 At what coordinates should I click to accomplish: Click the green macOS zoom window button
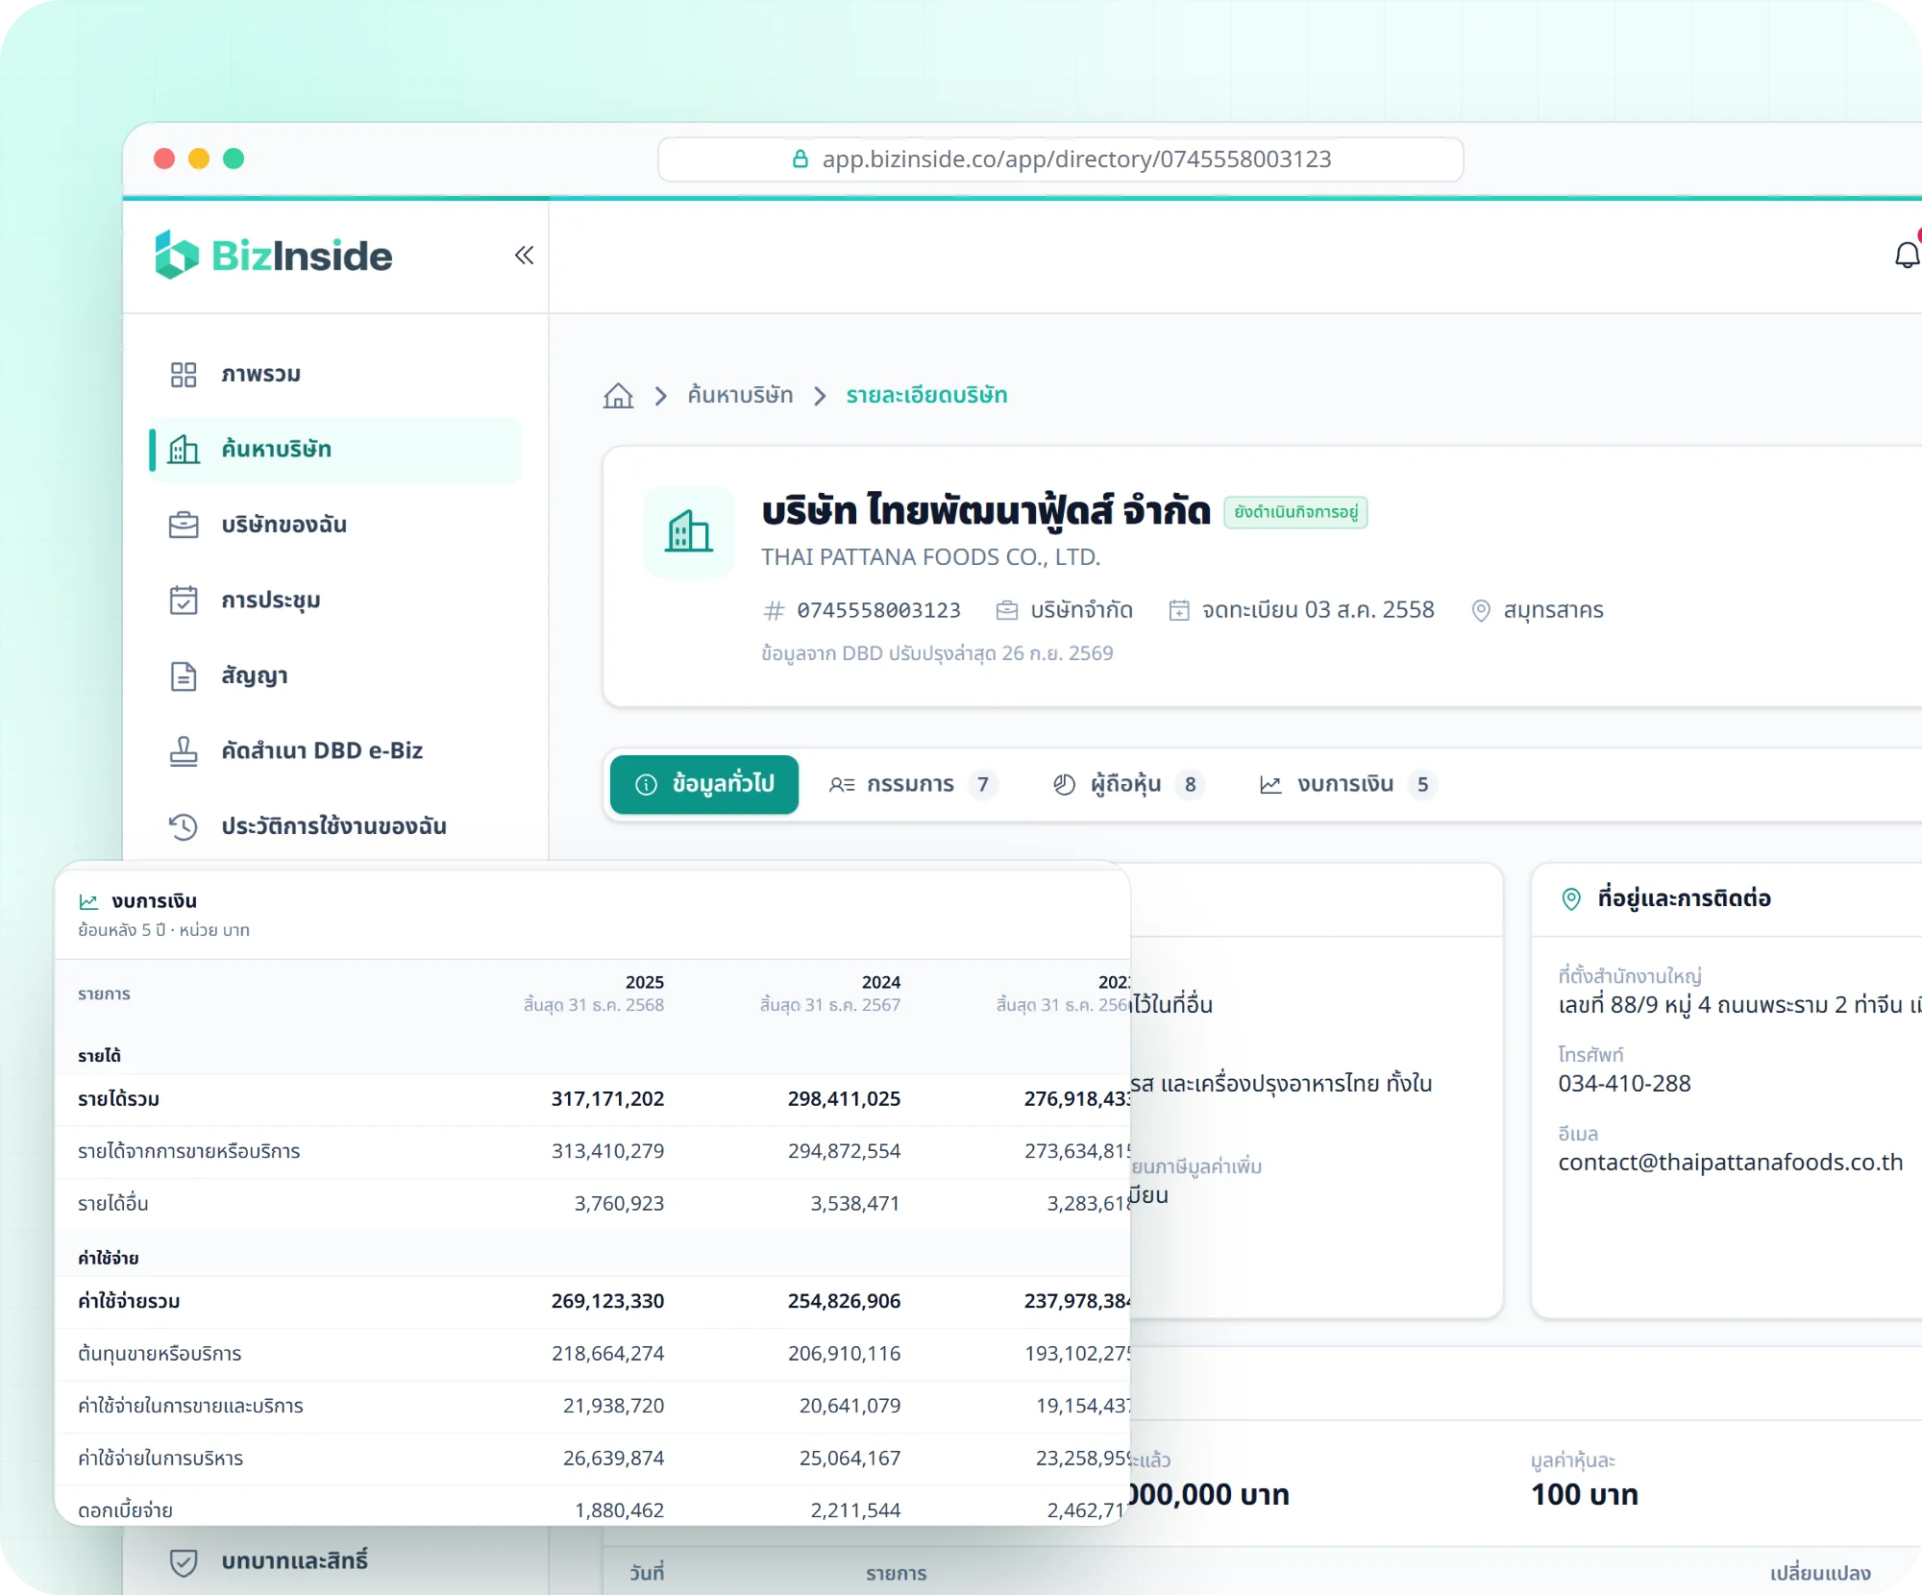[x=234, y=159]
